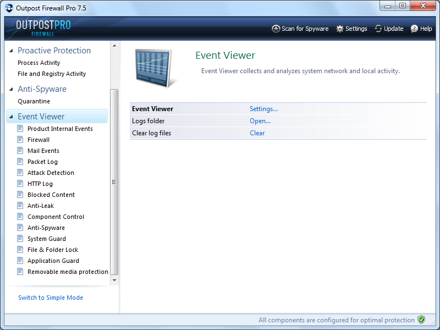Click Clear to clear log files
The height and width of the screenshot is (330, 440).
257,133
